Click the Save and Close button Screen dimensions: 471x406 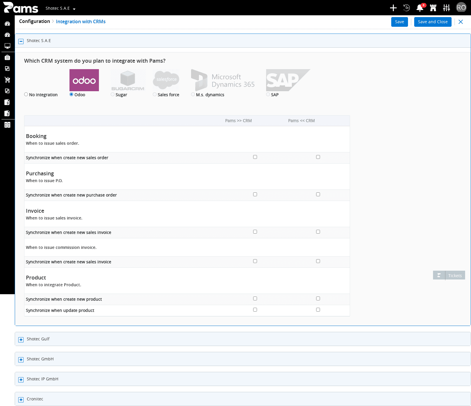tap(433, 22)
